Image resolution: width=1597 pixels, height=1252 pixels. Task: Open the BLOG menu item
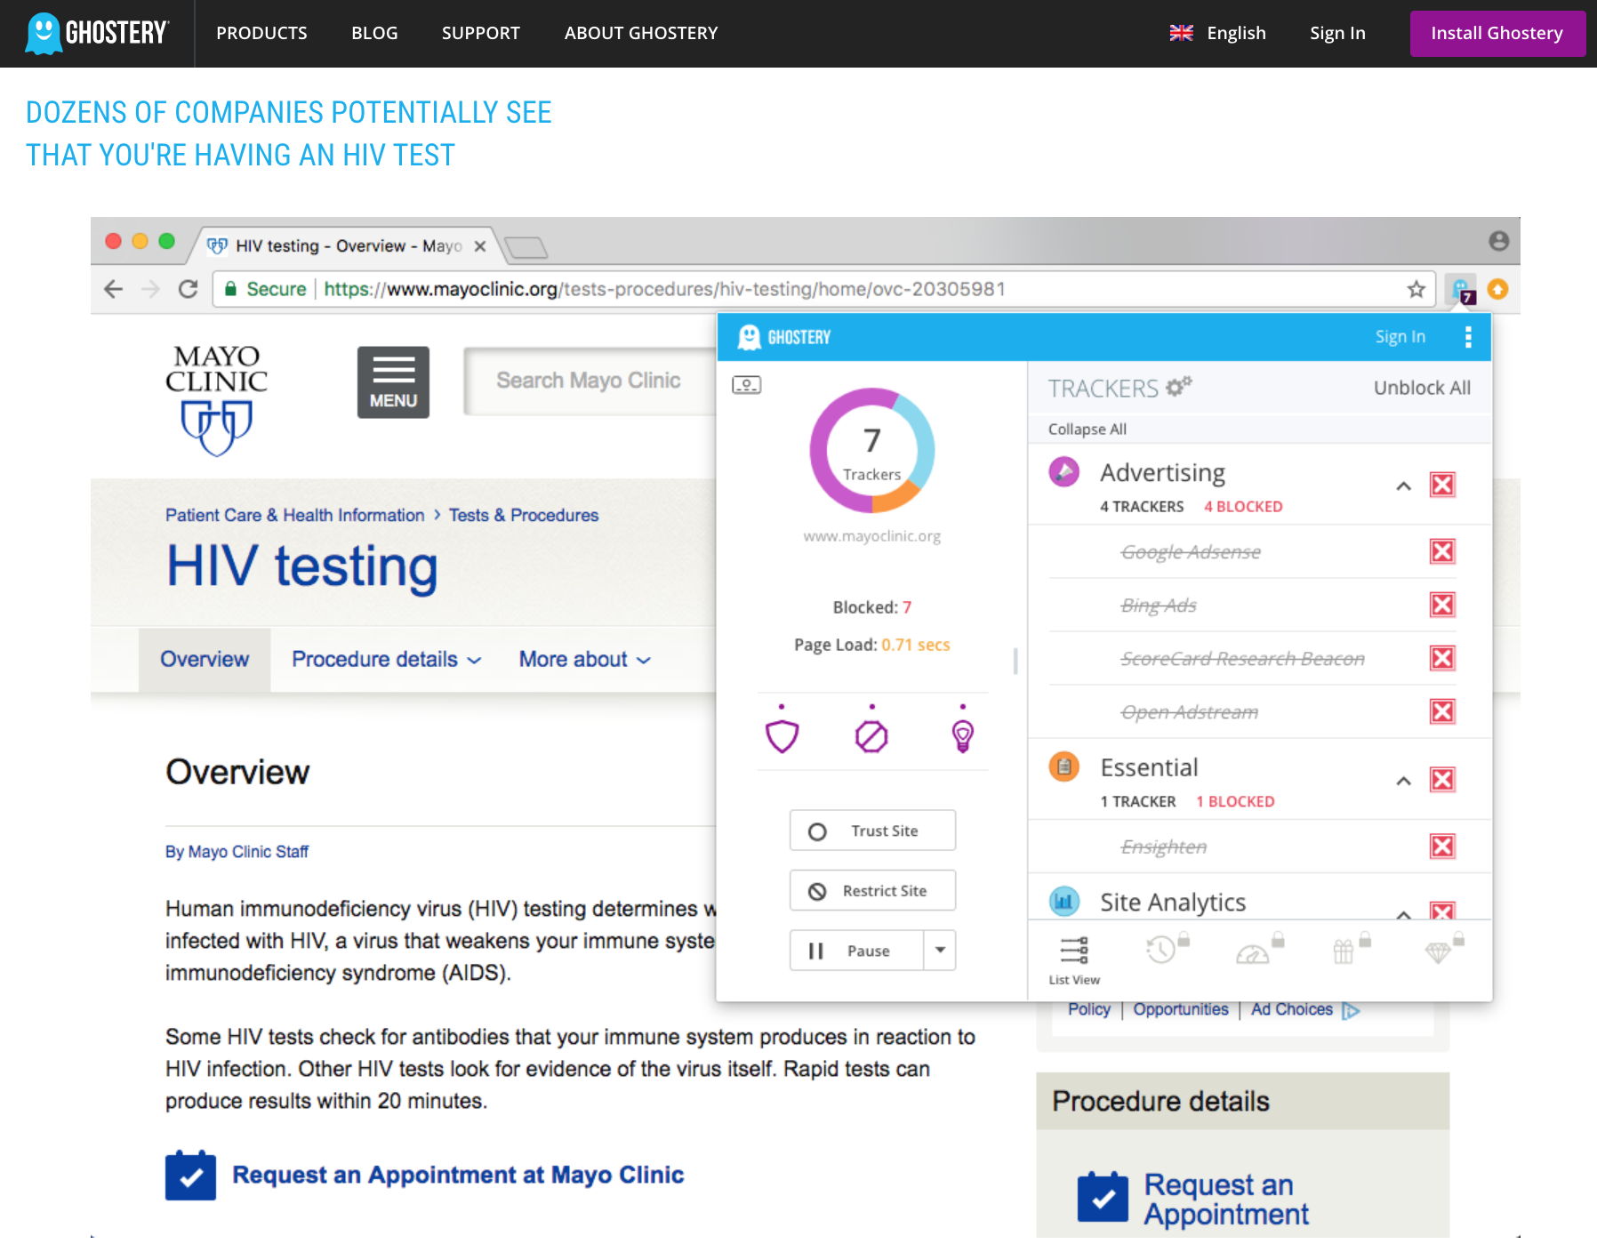(374, 33)
